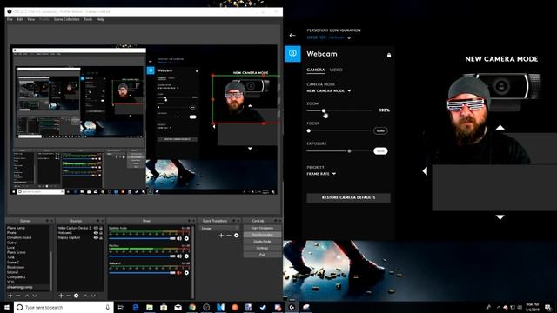
Task: Open Google Chrome from the taskbar
Action: [x=192, y=307]
